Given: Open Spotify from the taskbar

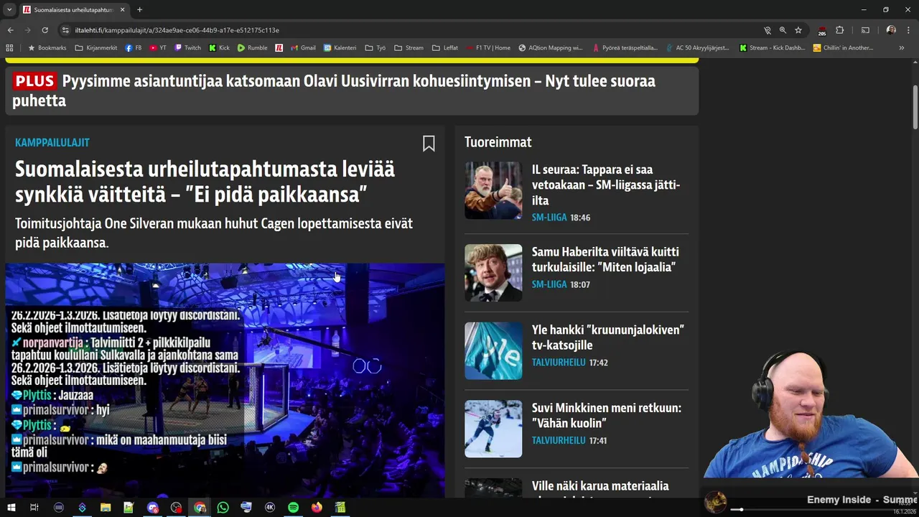Looking at the screenshot, I should coord(293,508).
